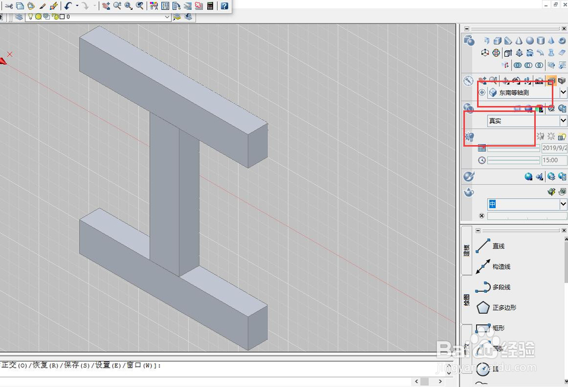Activate Realtime Zoom magnifier tool
Screen dimensions: 568x387
pyautogui.click(x=117, y=6)
